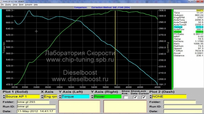Screen dimensions: 204x114
Task: Open the Setup menu
Action: [x=15, y=5]
